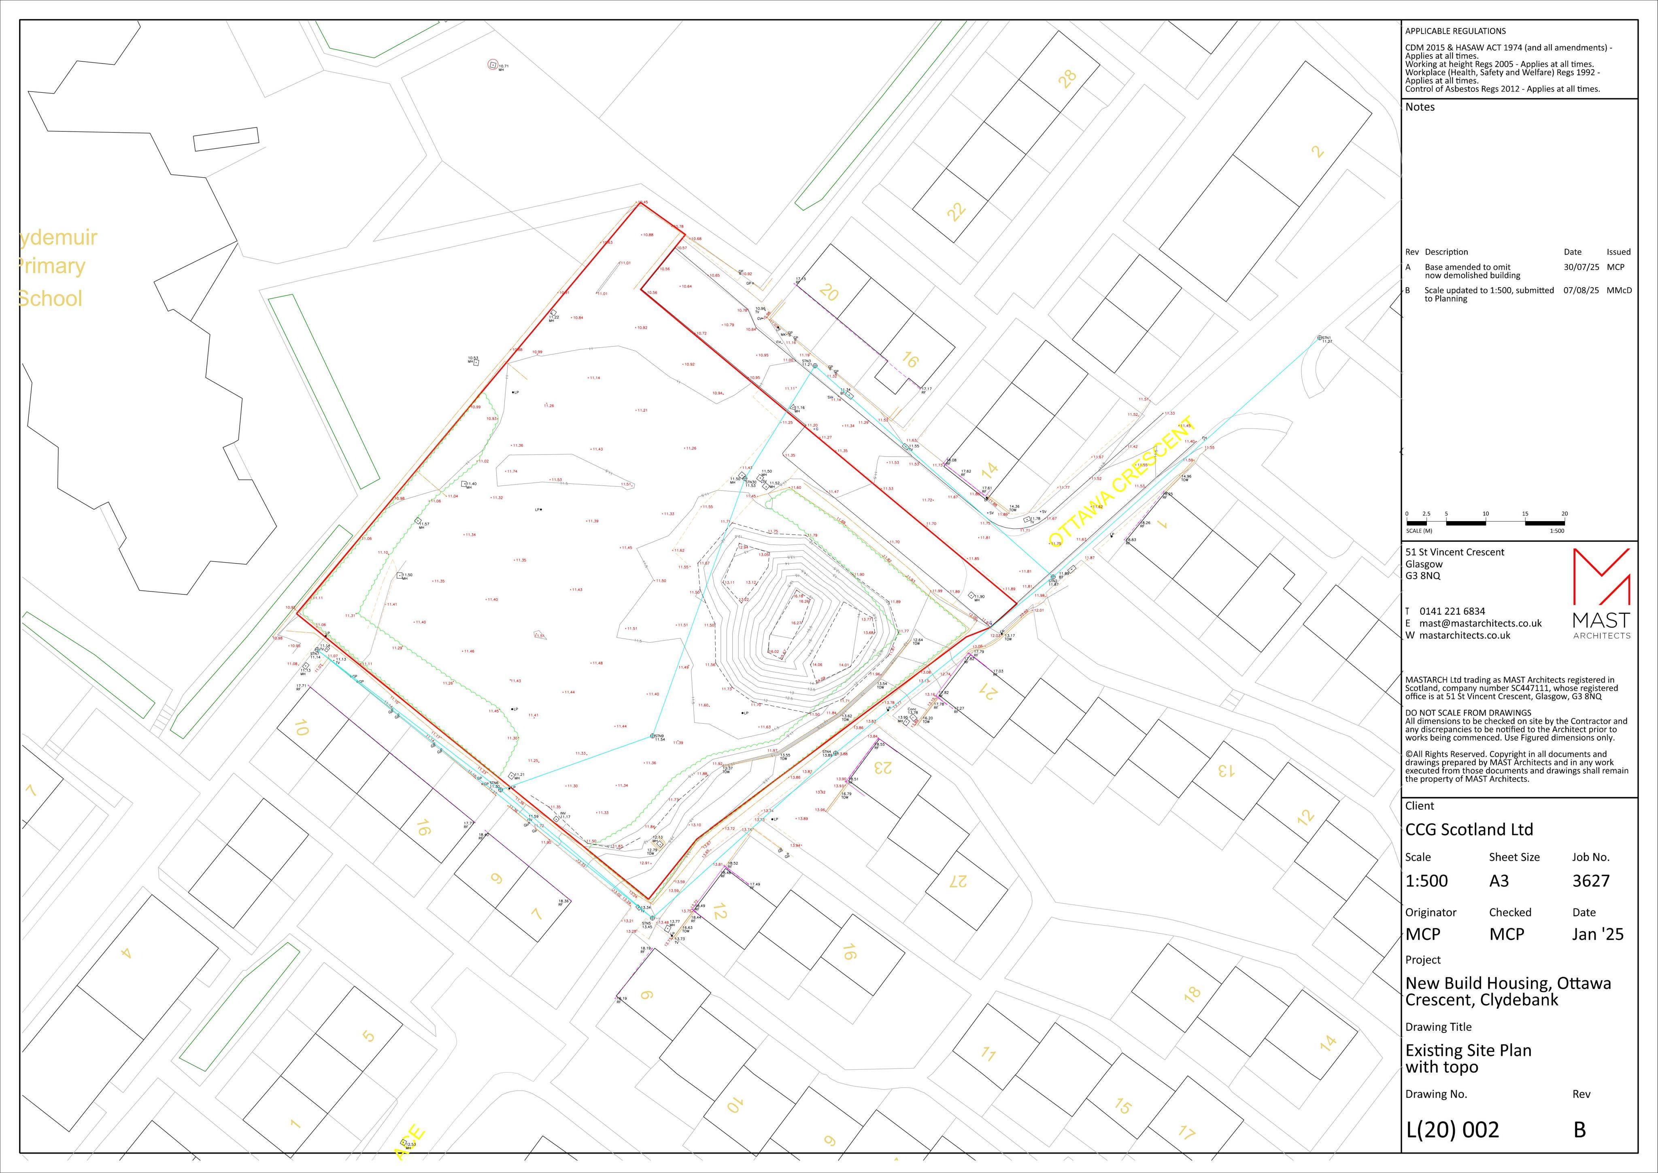Click house number 2 near the top right
Viewport: 1658px width, 1173px height.
[x=1319, y=152]
